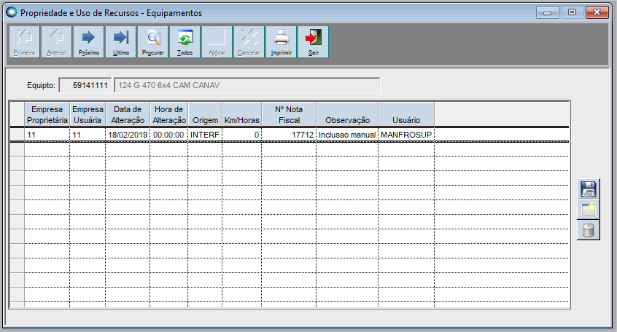Jump to last record with Último
The image size is (617, 332).
click(x=121, y=42)
